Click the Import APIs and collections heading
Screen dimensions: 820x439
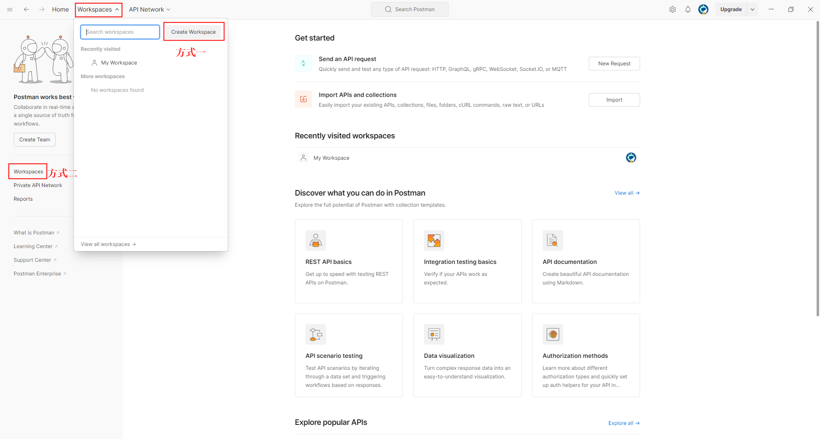(x=358, y=95)
